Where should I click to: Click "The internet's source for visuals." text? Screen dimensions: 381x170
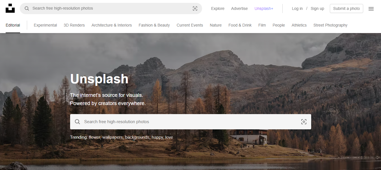107,95
